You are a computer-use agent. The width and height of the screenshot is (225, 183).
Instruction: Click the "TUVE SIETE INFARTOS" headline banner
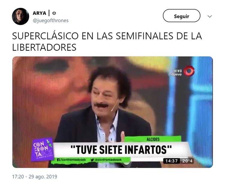121,150
